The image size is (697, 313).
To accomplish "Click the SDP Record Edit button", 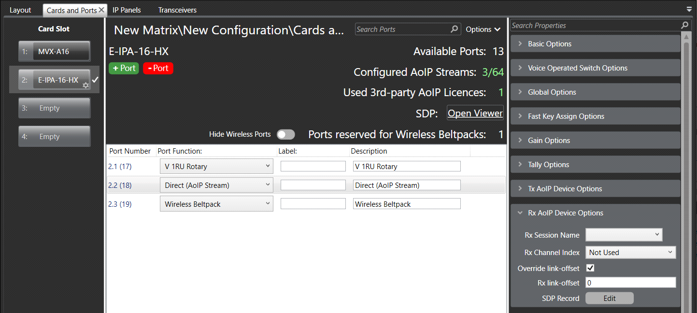I will [609, 299].
